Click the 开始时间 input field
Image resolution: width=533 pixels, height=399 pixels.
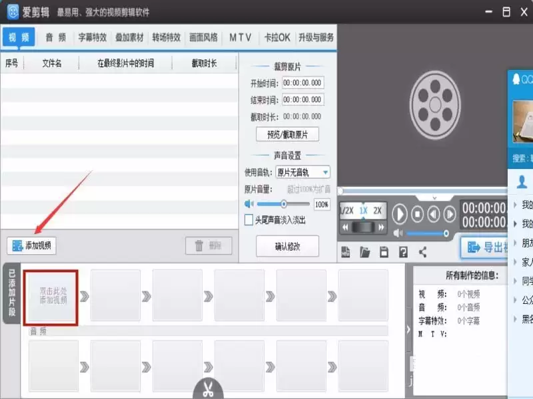(x=303, y=82)
